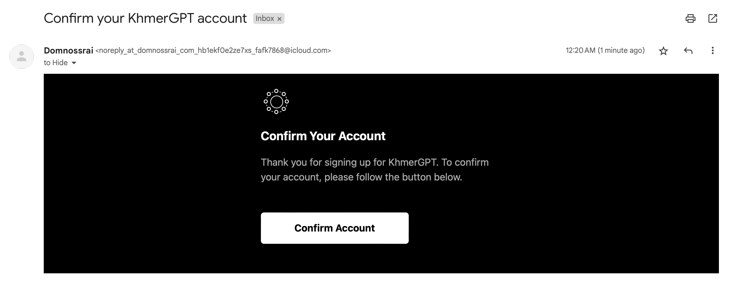Click the 'Confirm your KhmerGPT account' subject line

point(145,18)
